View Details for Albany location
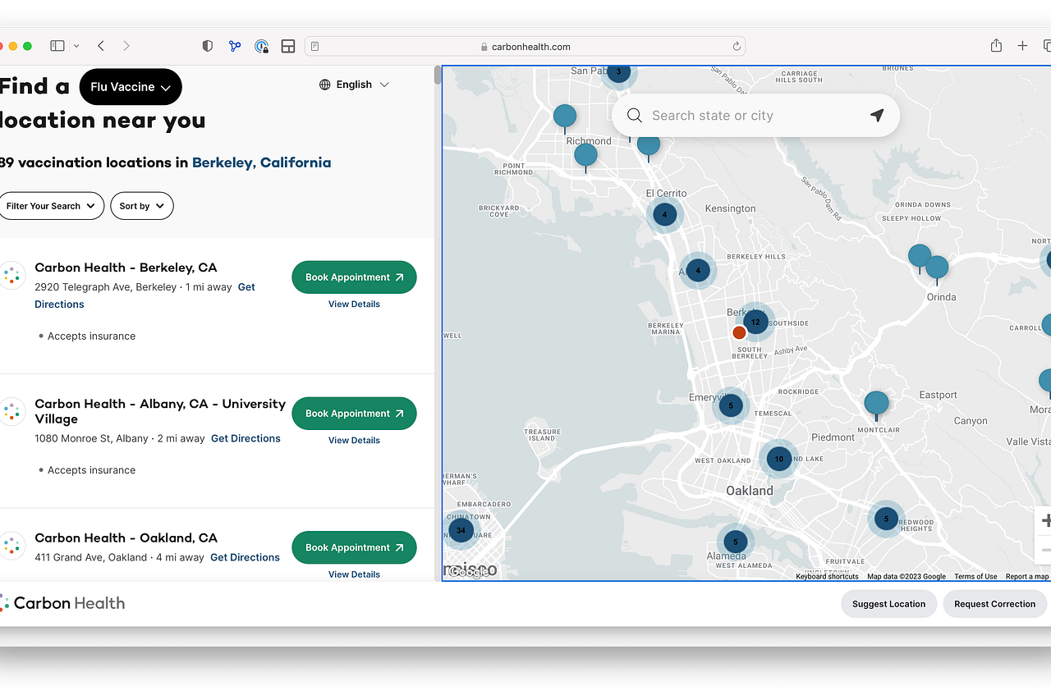This screenshot has height=700, width=1051. tap(354, 440)
